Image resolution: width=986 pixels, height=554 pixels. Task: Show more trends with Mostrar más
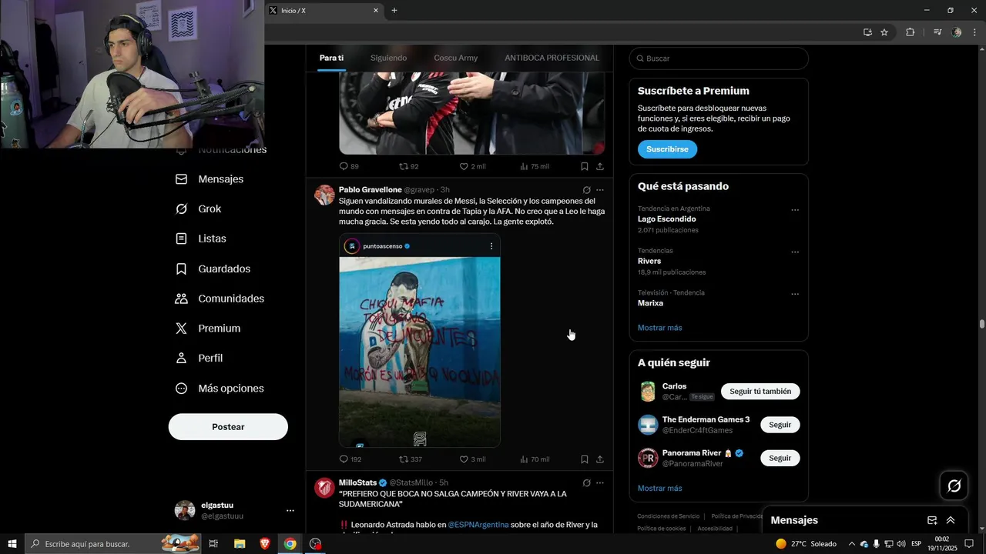pos(659,328)
